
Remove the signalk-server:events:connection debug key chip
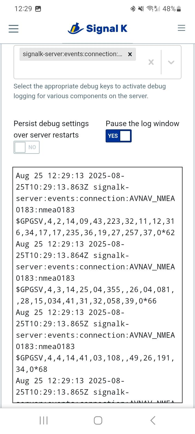(x=130, y=54)
